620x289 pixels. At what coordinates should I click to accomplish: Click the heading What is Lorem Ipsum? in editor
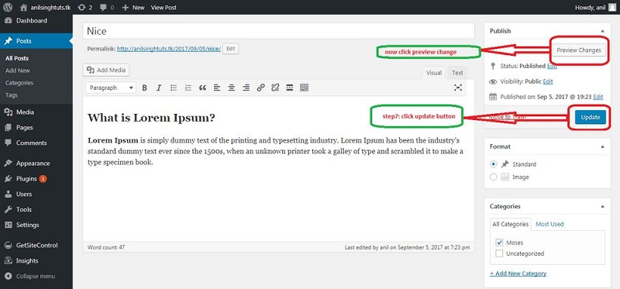151,118
